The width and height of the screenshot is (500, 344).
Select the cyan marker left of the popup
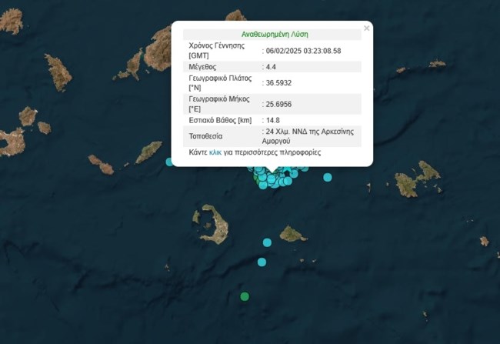(x=170, y=162)
